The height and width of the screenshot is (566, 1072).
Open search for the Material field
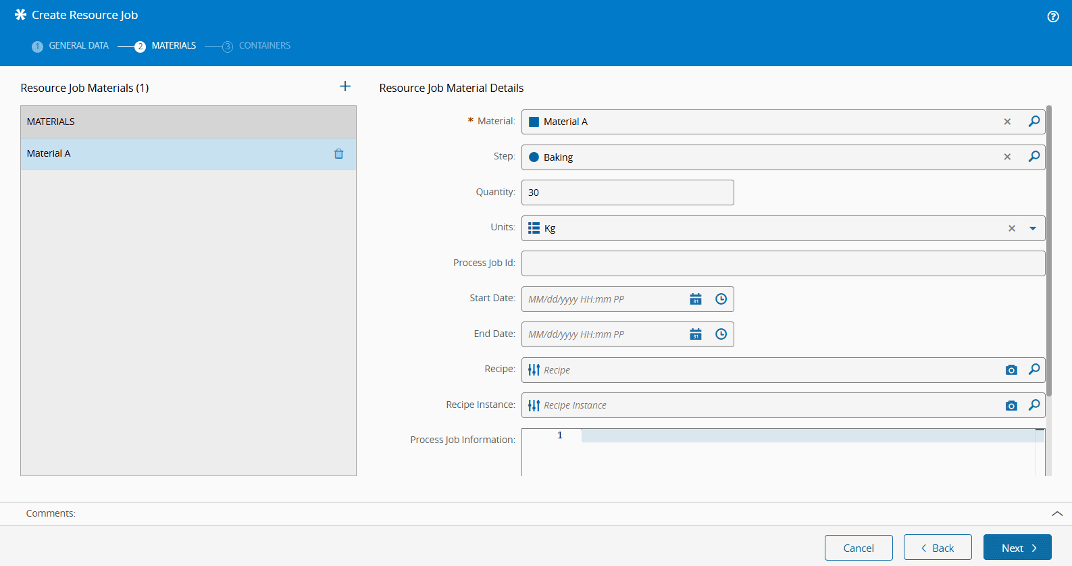click(x=1033, y=122)
